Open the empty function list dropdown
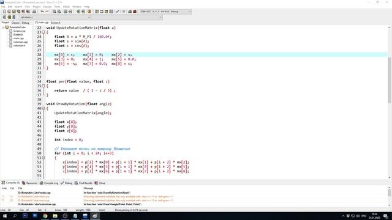This screenshot has width=392, height=220. click(x=127, y=17)
